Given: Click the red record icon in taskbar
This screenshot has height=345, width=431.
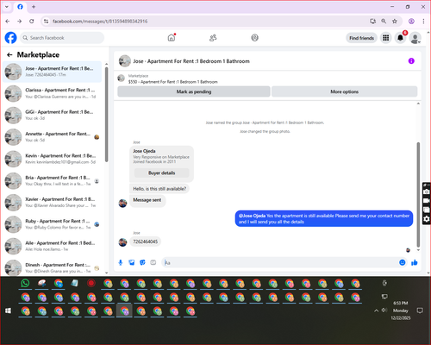Looking at the screenshot, I should [x=91, y=284].
